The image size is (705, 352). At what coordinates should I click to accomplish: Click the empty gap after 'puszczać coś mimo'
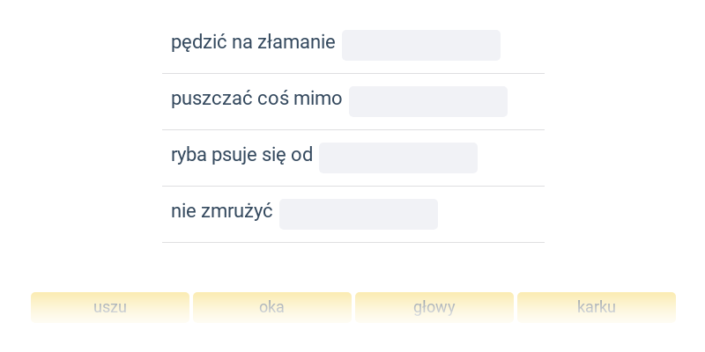[x=428, y=101]
